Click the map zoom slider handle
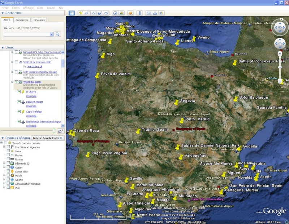 (x=280, y=67)
